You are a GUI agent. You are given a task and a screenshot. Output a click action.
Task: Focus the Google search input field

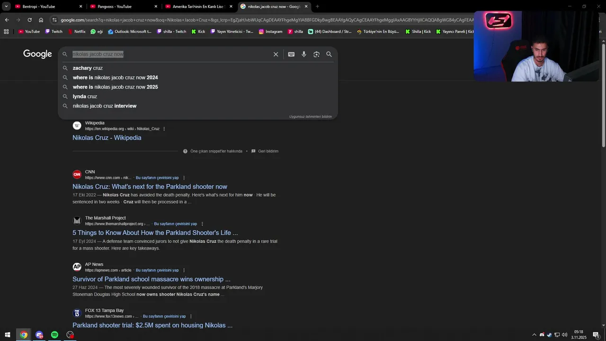click(x=170, y=54)
